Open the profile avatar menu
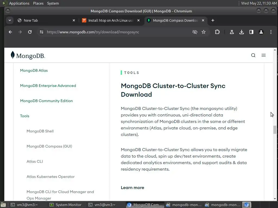This screenshot has height=208, width=278. pyautogui.click(x=261, y=32)
